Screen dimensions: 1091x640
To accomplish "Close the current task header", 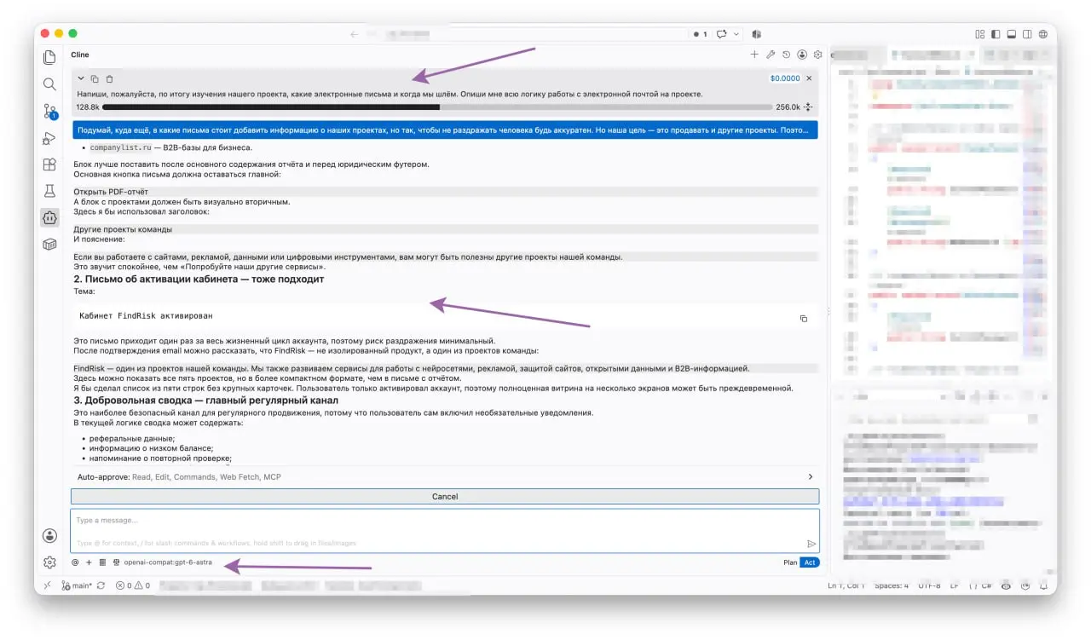I will tap(810, 78).
